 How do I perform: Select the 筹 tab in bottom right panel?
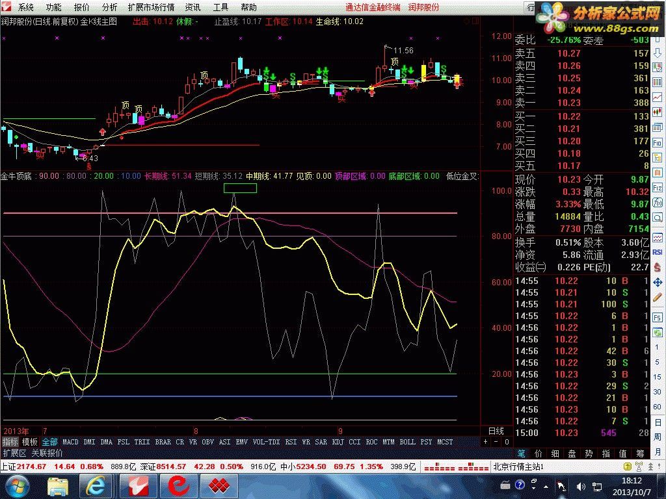(x=640, y=453)
